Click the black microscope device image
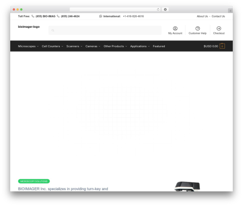243x206 pixels. coord(187,187)
